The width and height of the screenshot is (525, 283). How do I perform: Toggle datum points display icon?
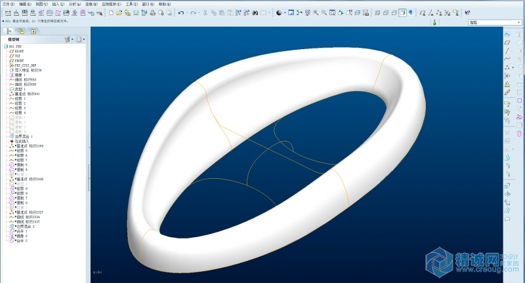pyautogui.click(x=439, y=12)
